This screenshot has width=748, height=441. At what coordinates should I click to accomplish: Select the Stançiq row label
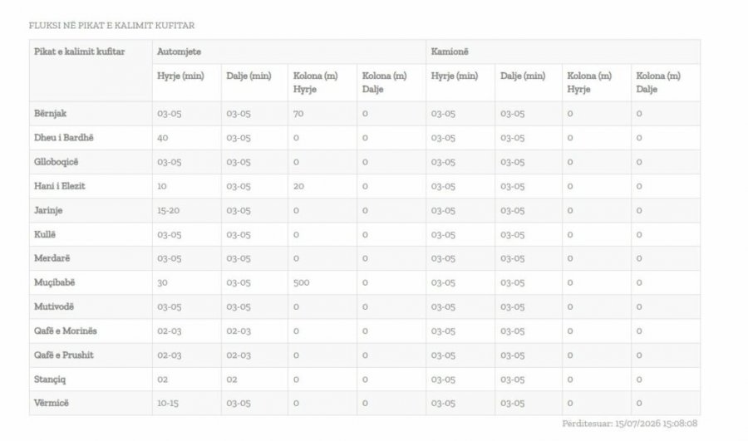pyautogui.click(x=50, y=380)
